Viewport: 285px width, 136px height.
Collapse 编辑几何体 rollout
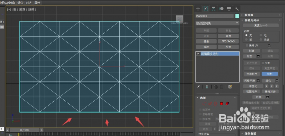[242, 20]
